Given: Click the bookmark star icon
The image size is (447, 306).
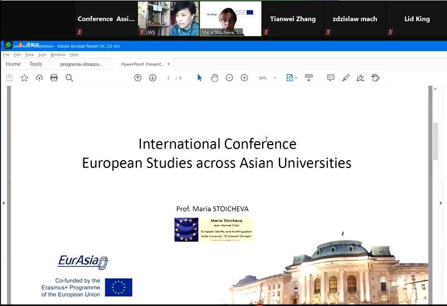Looking at the screenshot, I should tap(24, 78).
